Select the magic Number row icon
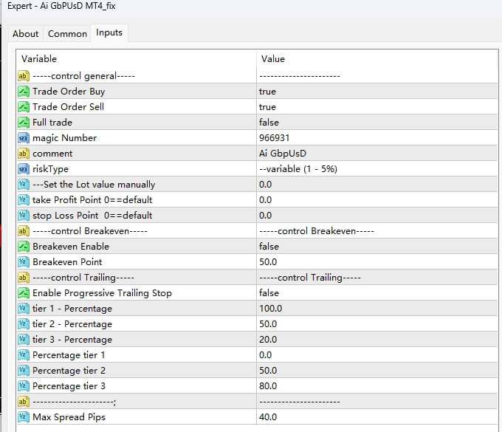 (23, 138)
